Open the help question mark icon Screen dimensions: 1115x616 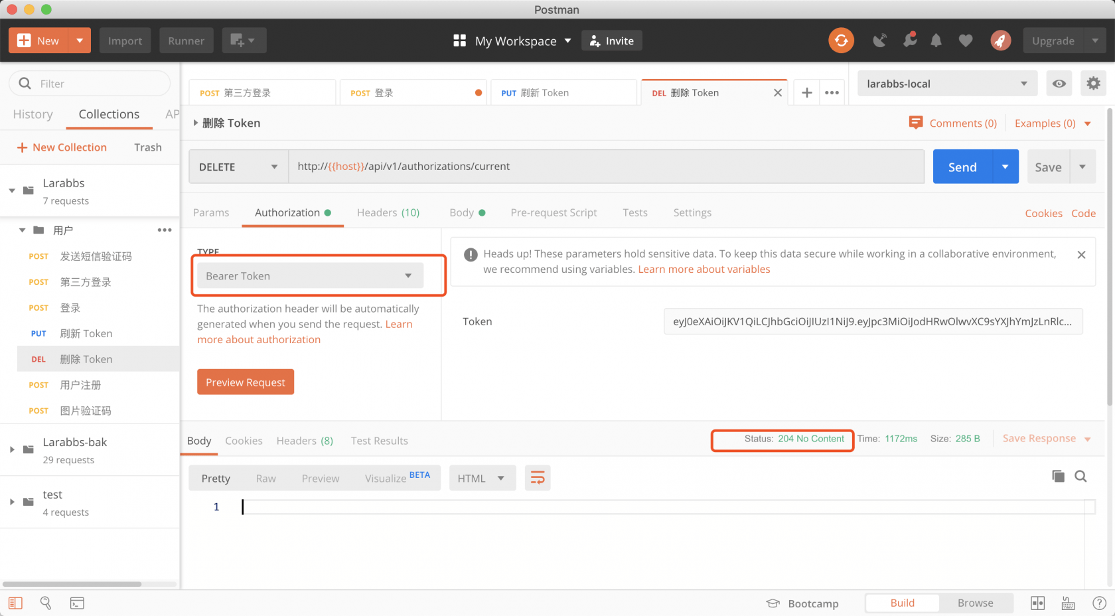pyautogui.click(x=1099, y=603)
